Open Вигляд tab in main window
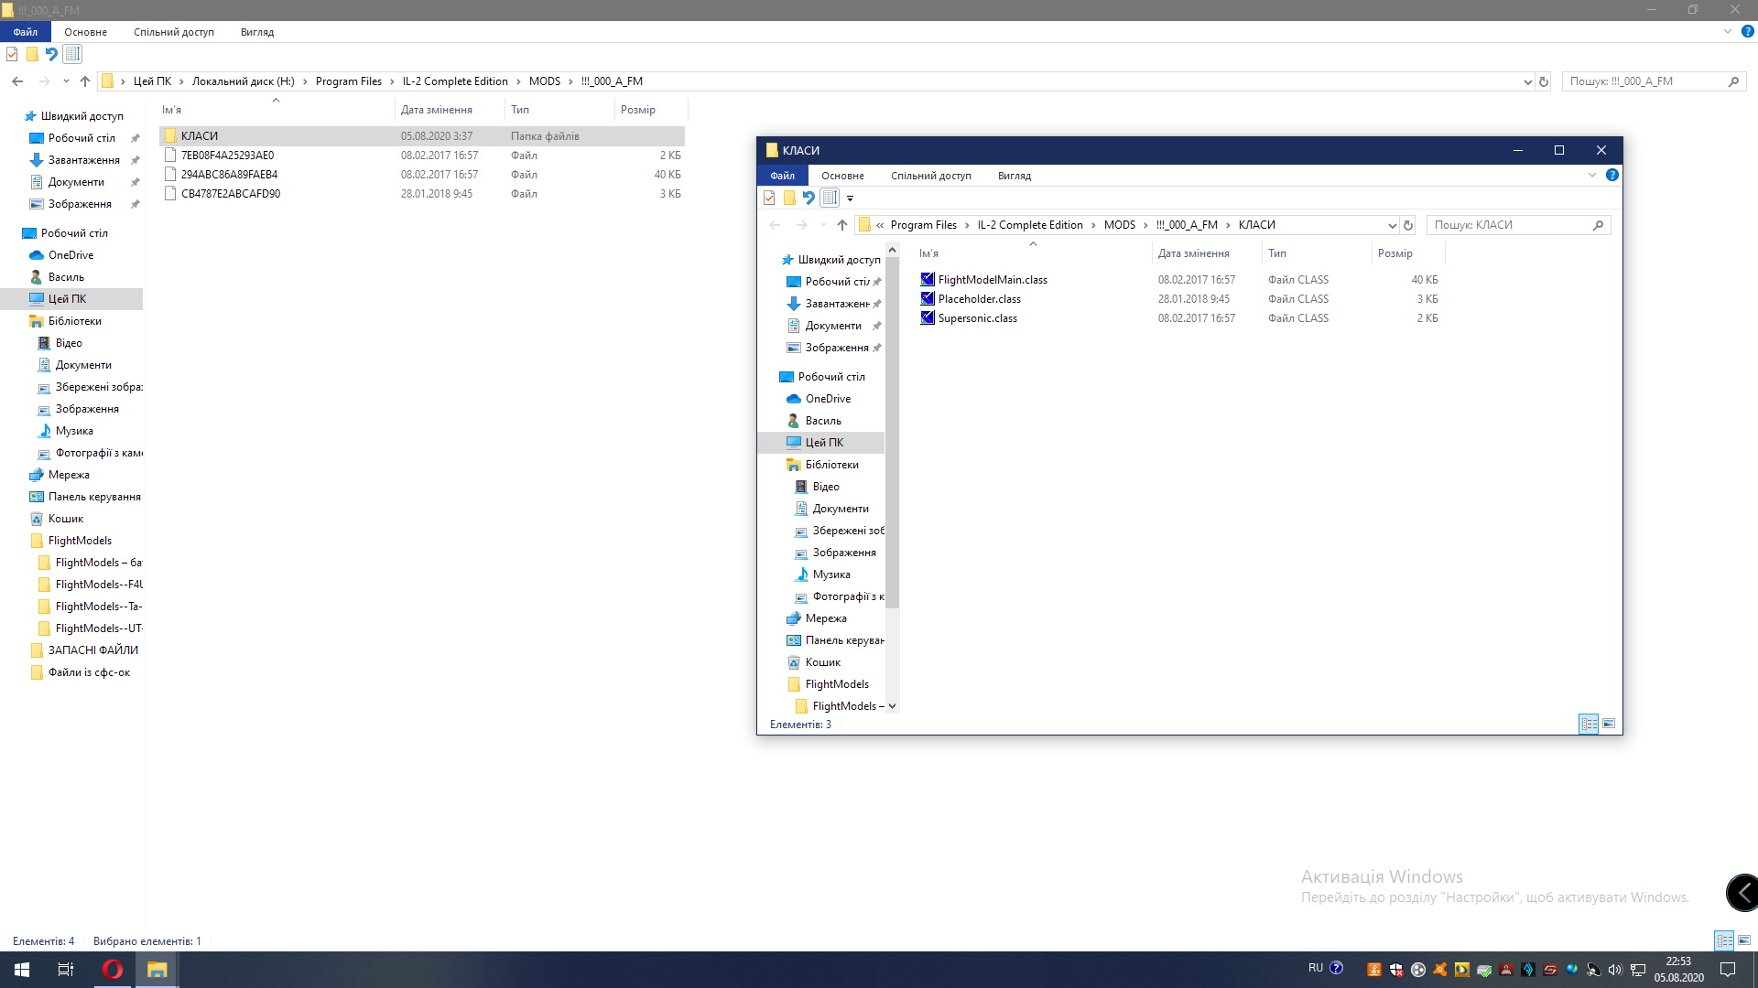The height and width of the screenshot is (988, 1758). point(257,32)
